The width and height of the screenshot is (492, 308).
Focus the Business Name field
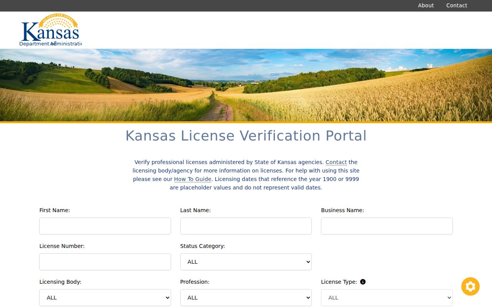tap(387, 226)
